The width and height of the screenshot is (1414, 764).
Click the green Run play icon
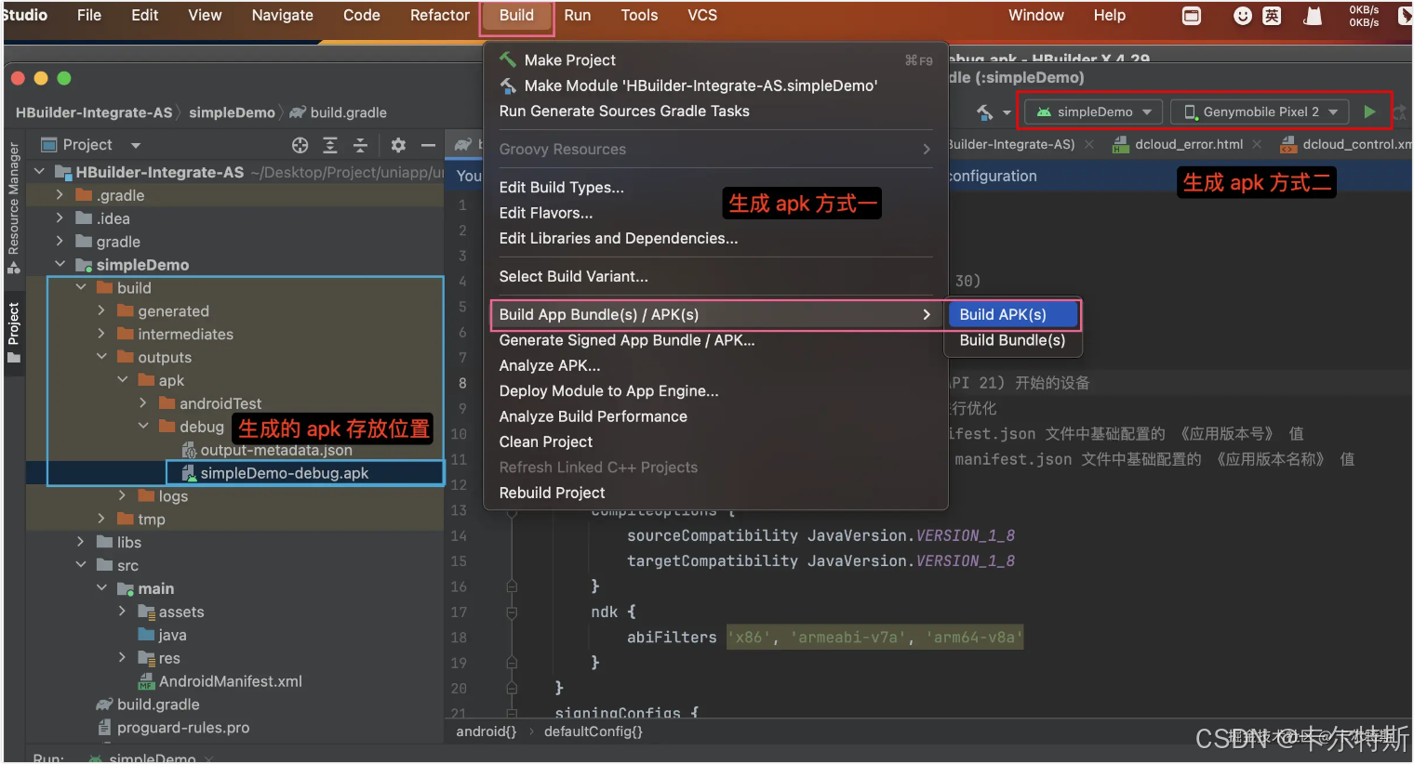coord(1369,112)
